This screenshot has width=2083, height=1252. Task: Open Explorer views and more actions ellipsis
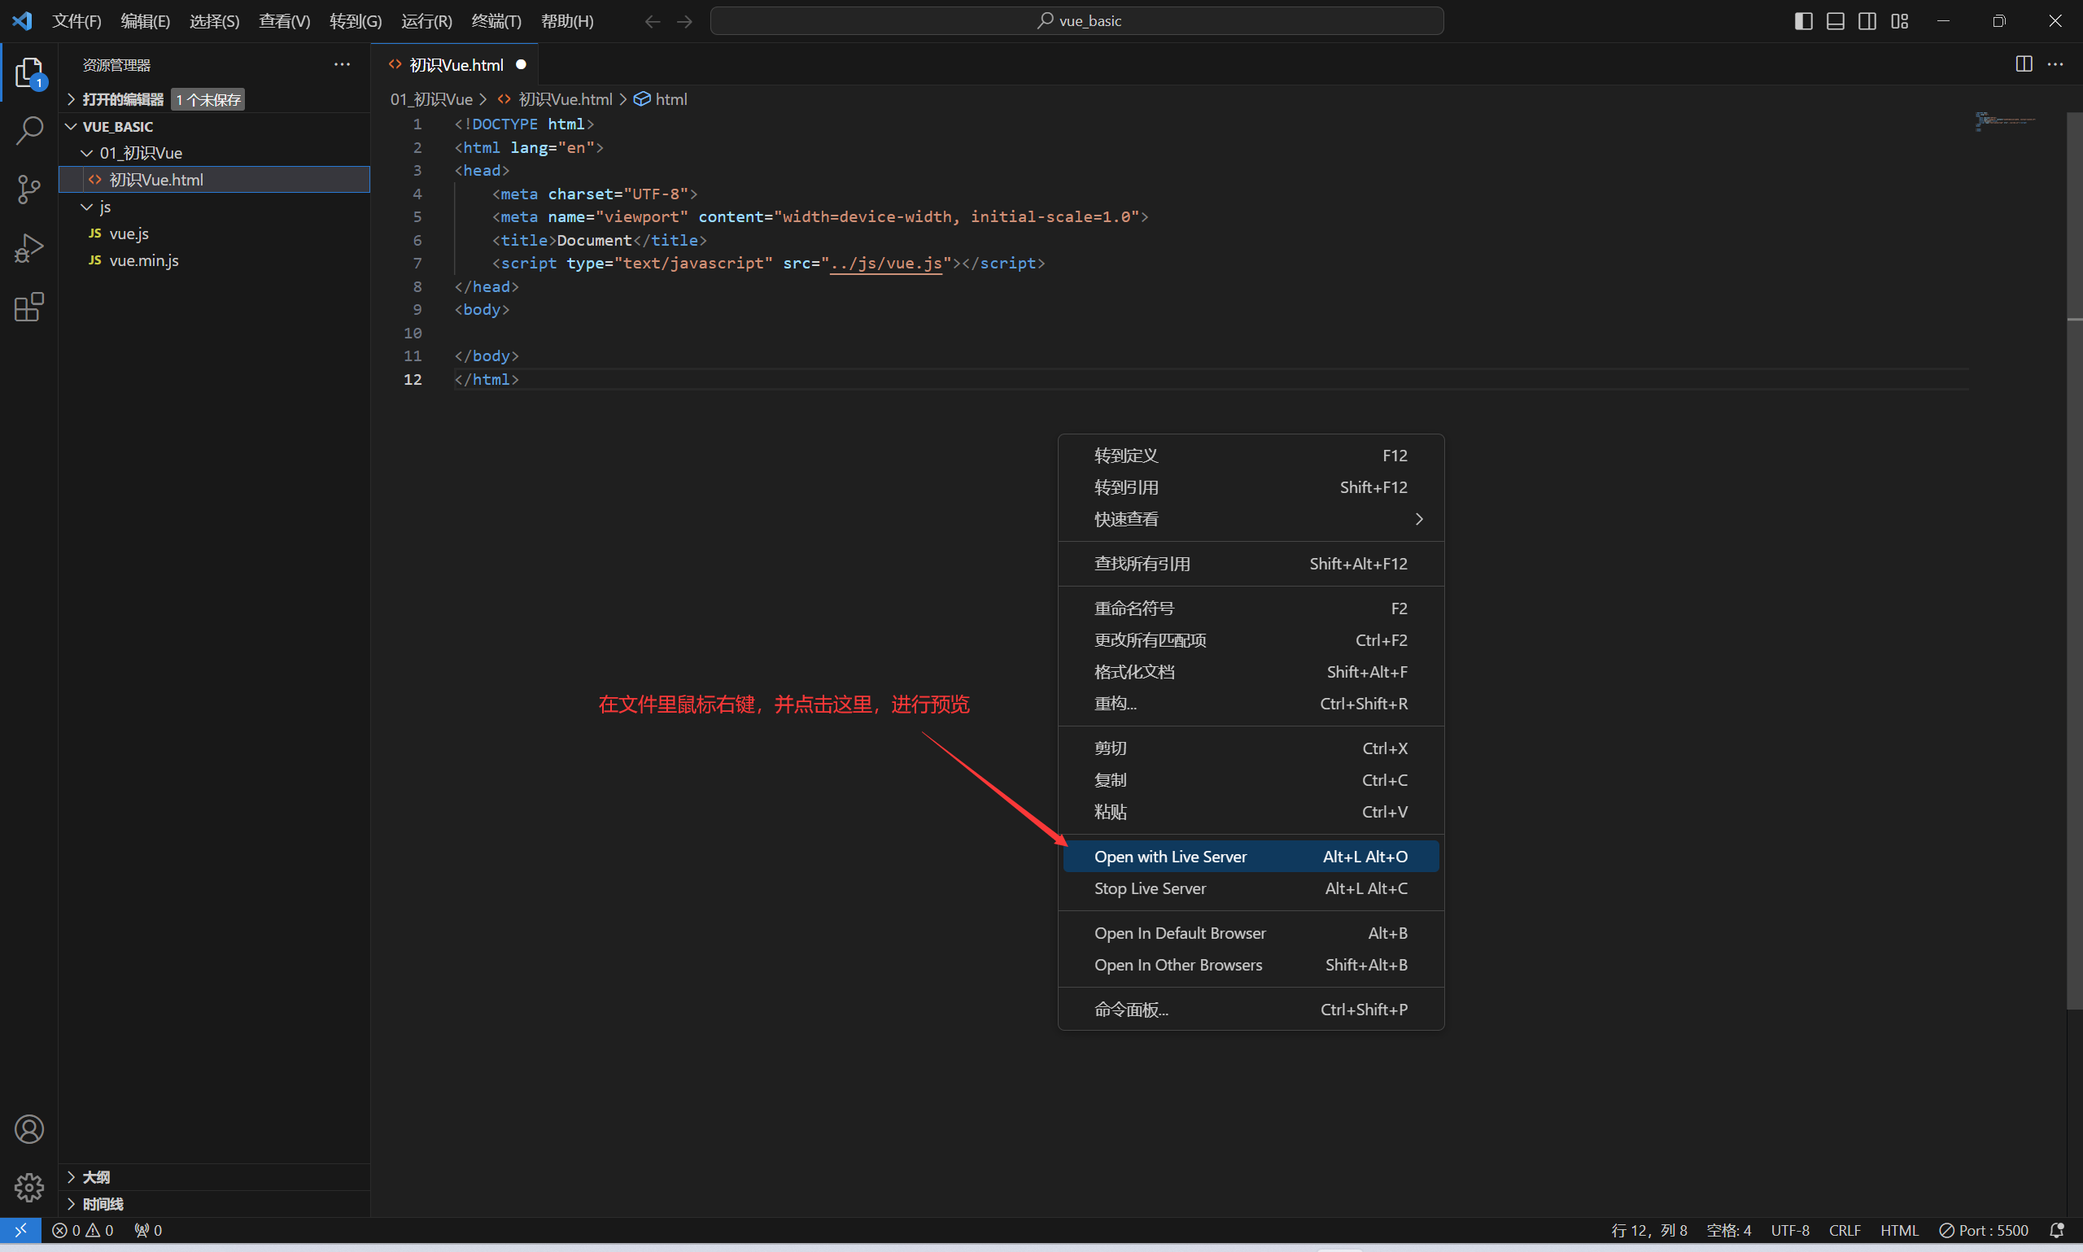(342, 64)
